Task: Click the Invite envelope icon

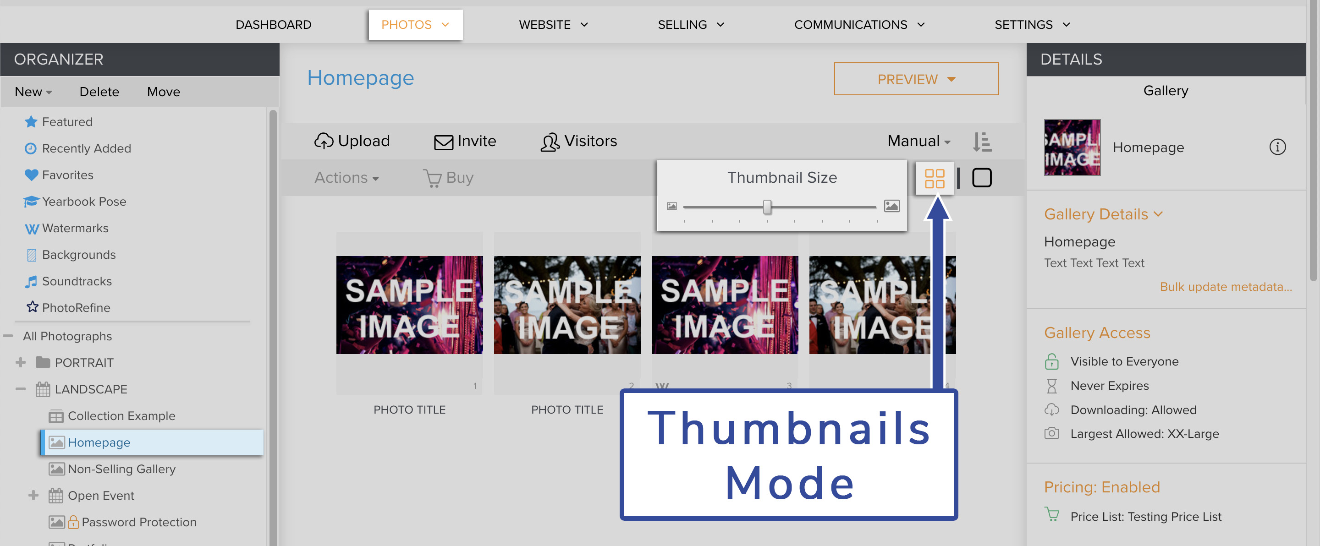Action: [443, 142]
